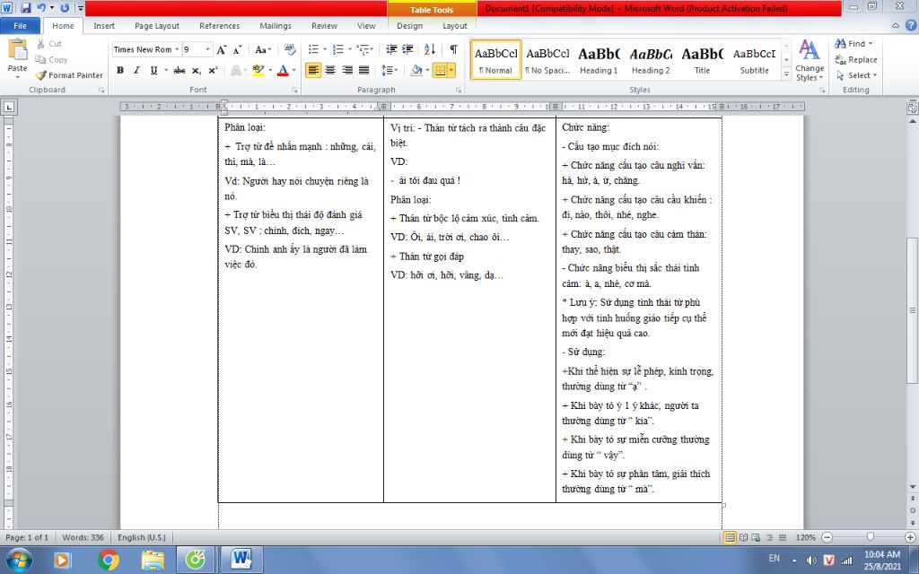Open the Times New Roman font name dropdown

(x=177, y=50)
